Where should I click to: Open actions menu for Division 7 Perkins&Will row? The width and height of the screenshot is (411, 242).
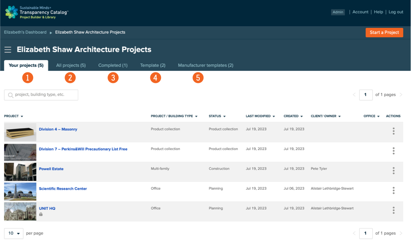(x=393, y=151)
